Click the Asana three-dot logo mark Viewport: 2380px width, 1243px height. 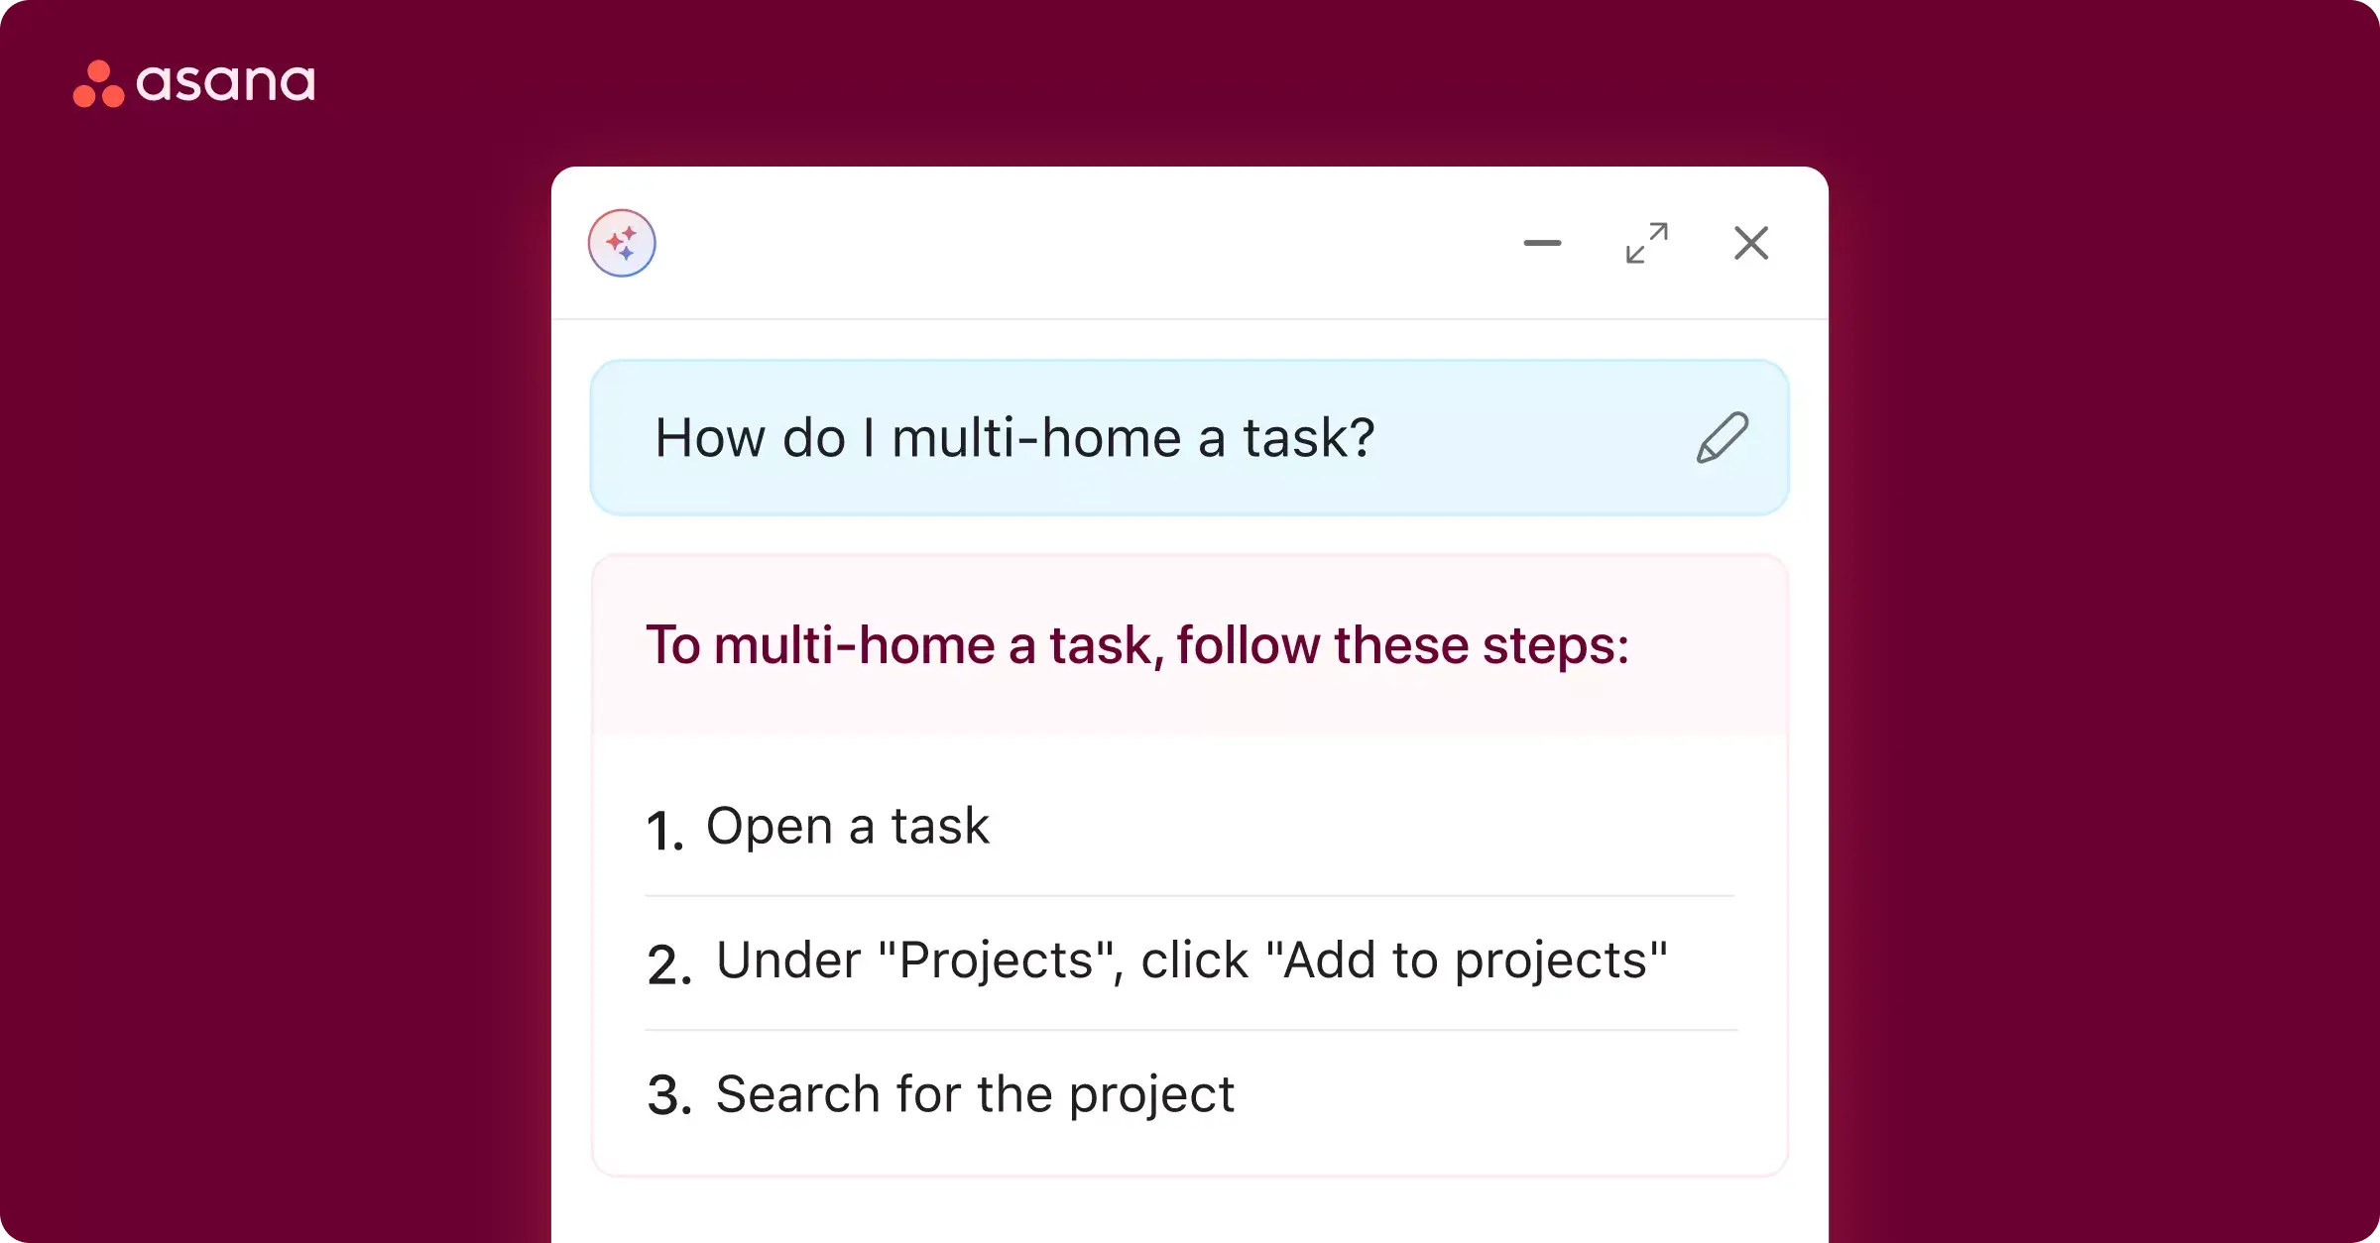click(x=98, y=83)
